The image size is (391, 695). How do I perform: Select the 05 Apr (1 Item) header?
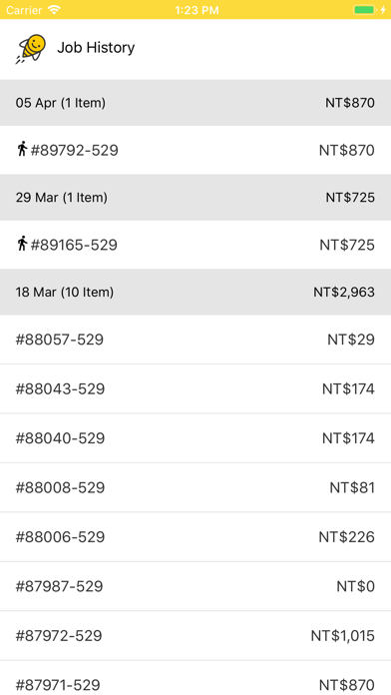click(x=195, y=103)
